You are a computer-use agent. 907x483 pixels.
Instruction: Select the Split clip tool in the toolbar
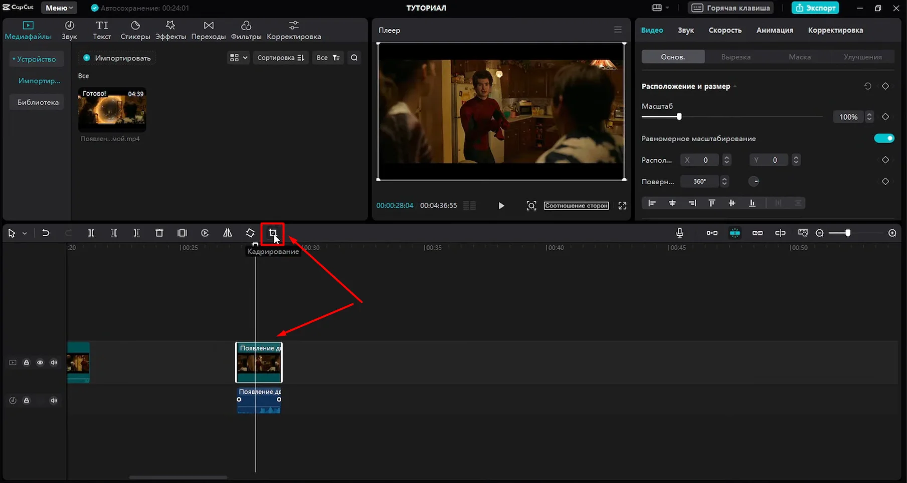point(91,233)
